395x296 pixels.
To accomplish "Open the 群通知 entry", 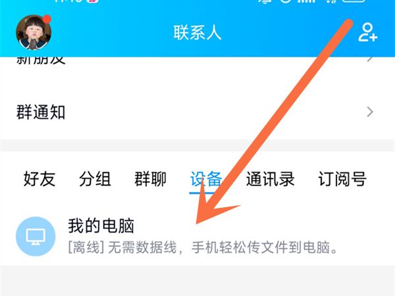I will coord(197,112).
